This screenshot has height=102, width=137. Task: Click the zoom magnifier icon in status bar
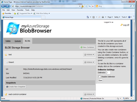pos(124,98)
